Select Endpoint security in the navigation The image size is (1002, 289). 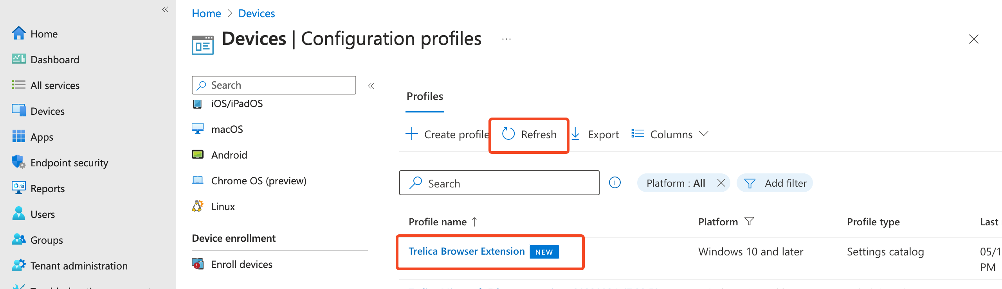(69, 162)
